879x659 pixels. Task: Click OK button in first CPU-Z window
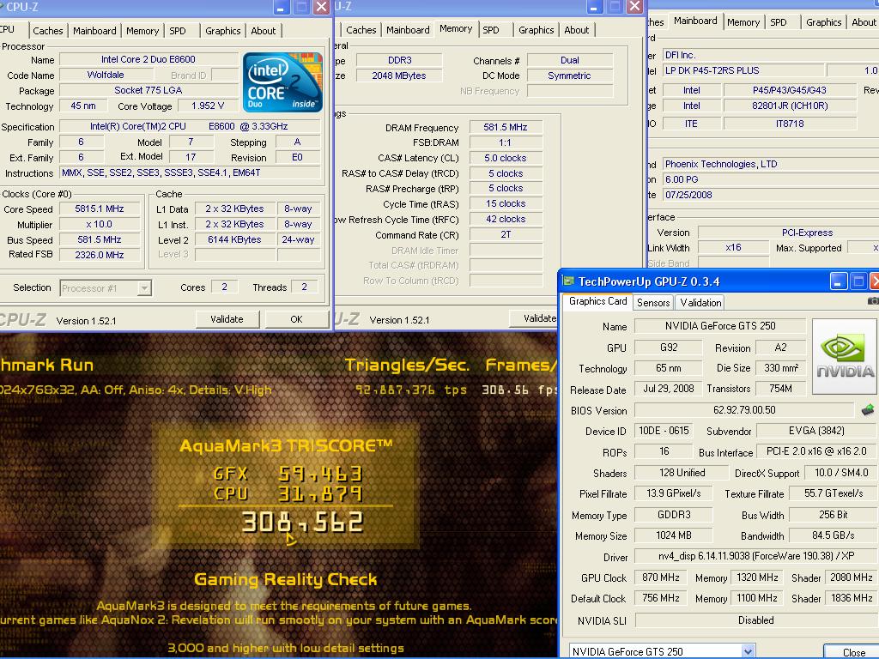pos(296,319)
